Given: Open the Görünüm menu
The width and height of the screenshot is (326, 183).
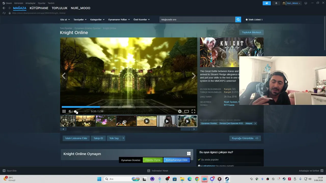Looking at the screenshot, I should [19, 3].
